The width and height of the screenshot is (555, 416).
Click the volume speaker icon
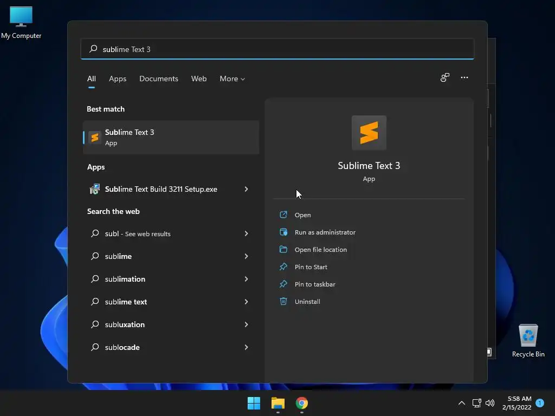[490, 403]
